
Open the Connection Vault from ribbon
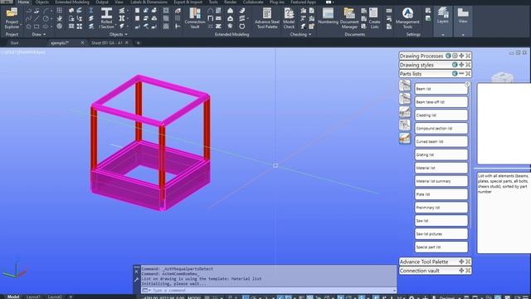tap(195, 18)
